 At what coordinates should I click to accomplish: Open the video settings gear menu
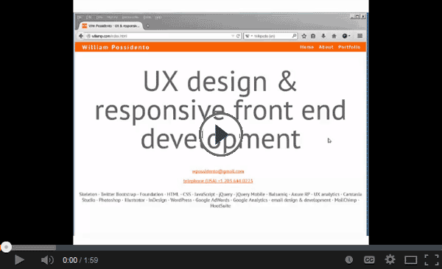[x=390, y=259]
